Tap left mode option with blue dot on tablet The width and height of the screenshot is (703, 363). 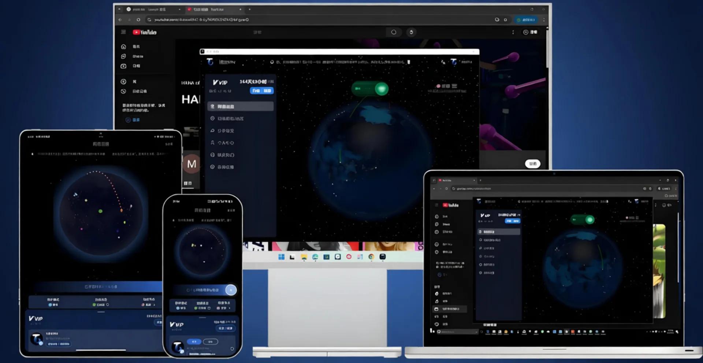tap(53, 302)
